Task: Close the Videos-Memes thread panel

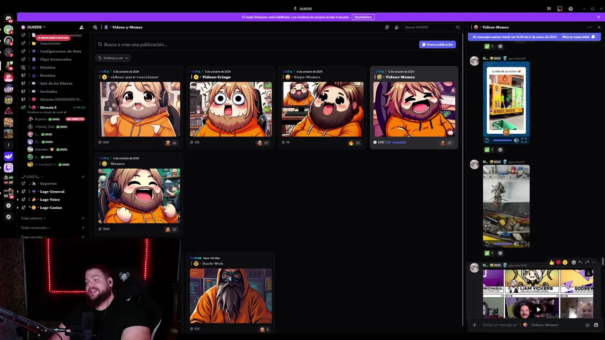Action: tap(599, 27)
